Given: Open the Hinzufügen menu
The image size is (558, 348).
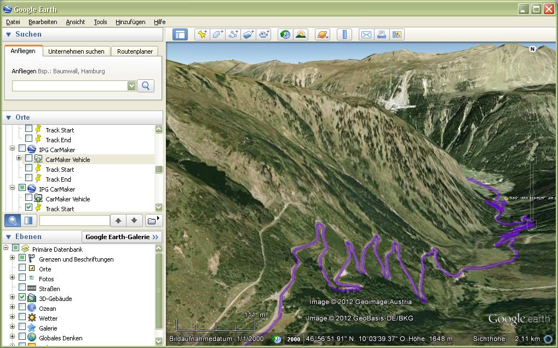Looking at the screenshot, I should pyautogui.click(x=130, y=22).
